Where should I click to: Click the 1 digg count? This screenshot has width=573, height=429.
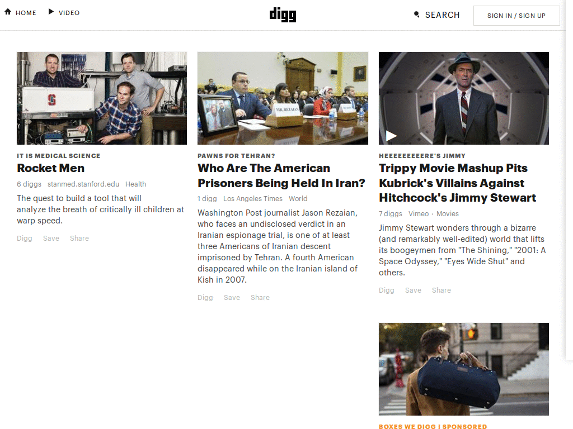click(207, 199)
